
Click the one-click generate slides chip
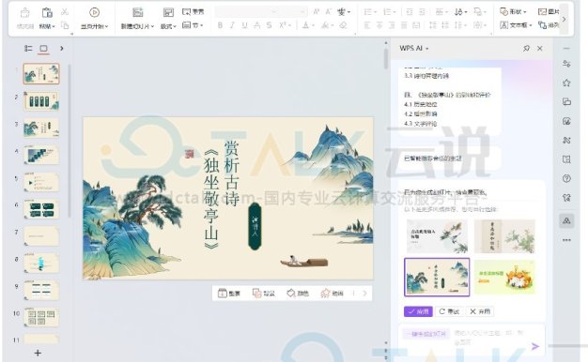[426, 334]
